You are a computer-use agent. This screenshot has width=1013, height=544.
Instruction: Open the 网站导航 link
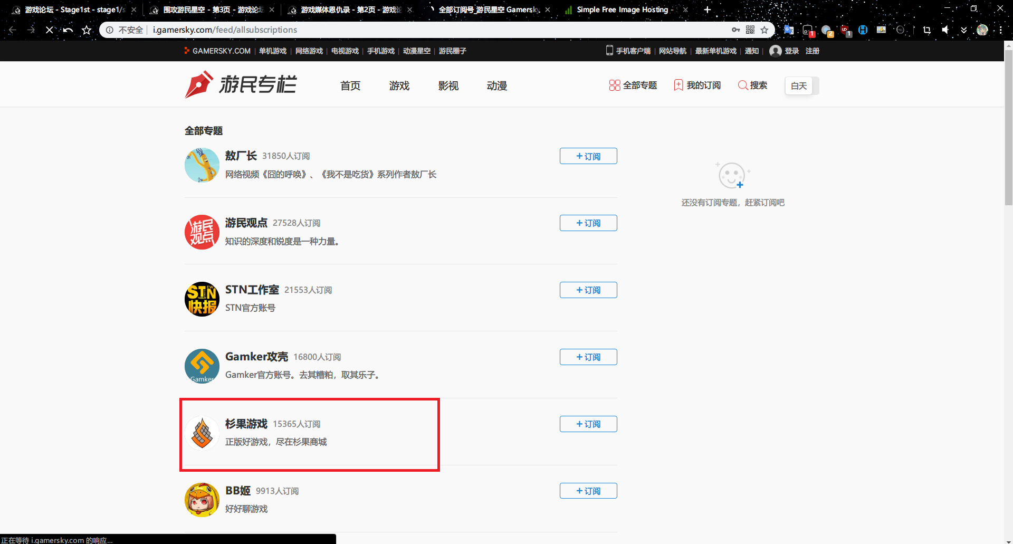click(x=673, y=51)
